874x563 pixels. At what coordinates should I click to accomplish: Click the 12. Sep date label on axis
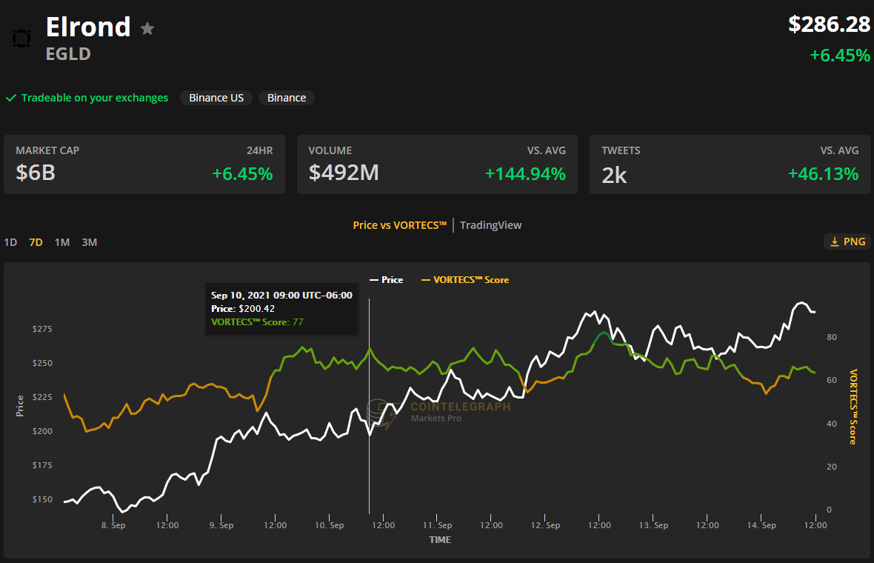coord(546,525)
